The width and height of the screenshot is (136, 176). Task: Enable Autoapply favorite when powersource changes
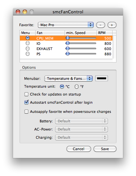26,112
